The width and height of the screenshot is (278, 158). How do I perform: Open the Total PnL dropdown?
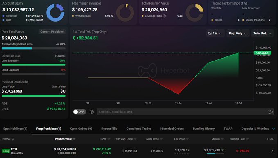(x=262, y=33)
